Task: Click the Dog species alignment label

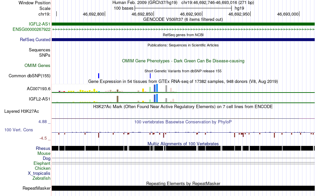Action: [46, 159]
